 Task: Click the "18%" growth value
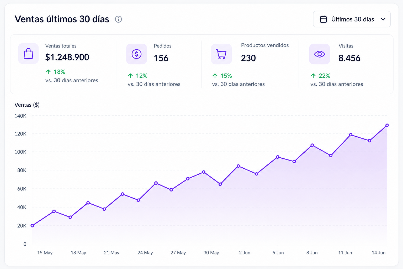point(60,72)
